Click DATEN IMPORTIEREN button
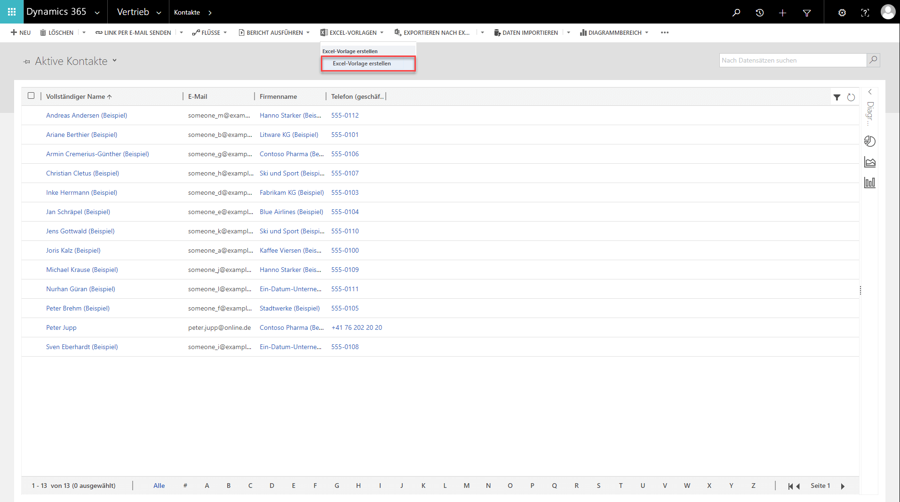This screenshot has height=502, width=900. pos(526,32)
